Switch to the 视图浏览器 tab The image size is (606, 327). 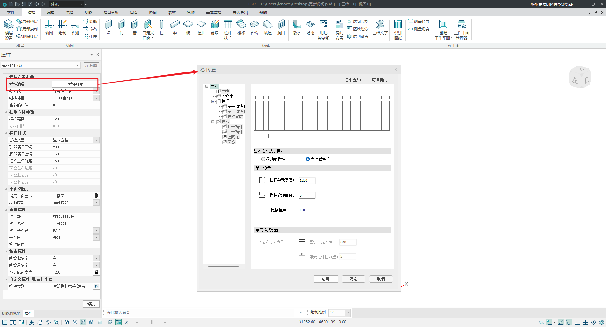point(11,314)
